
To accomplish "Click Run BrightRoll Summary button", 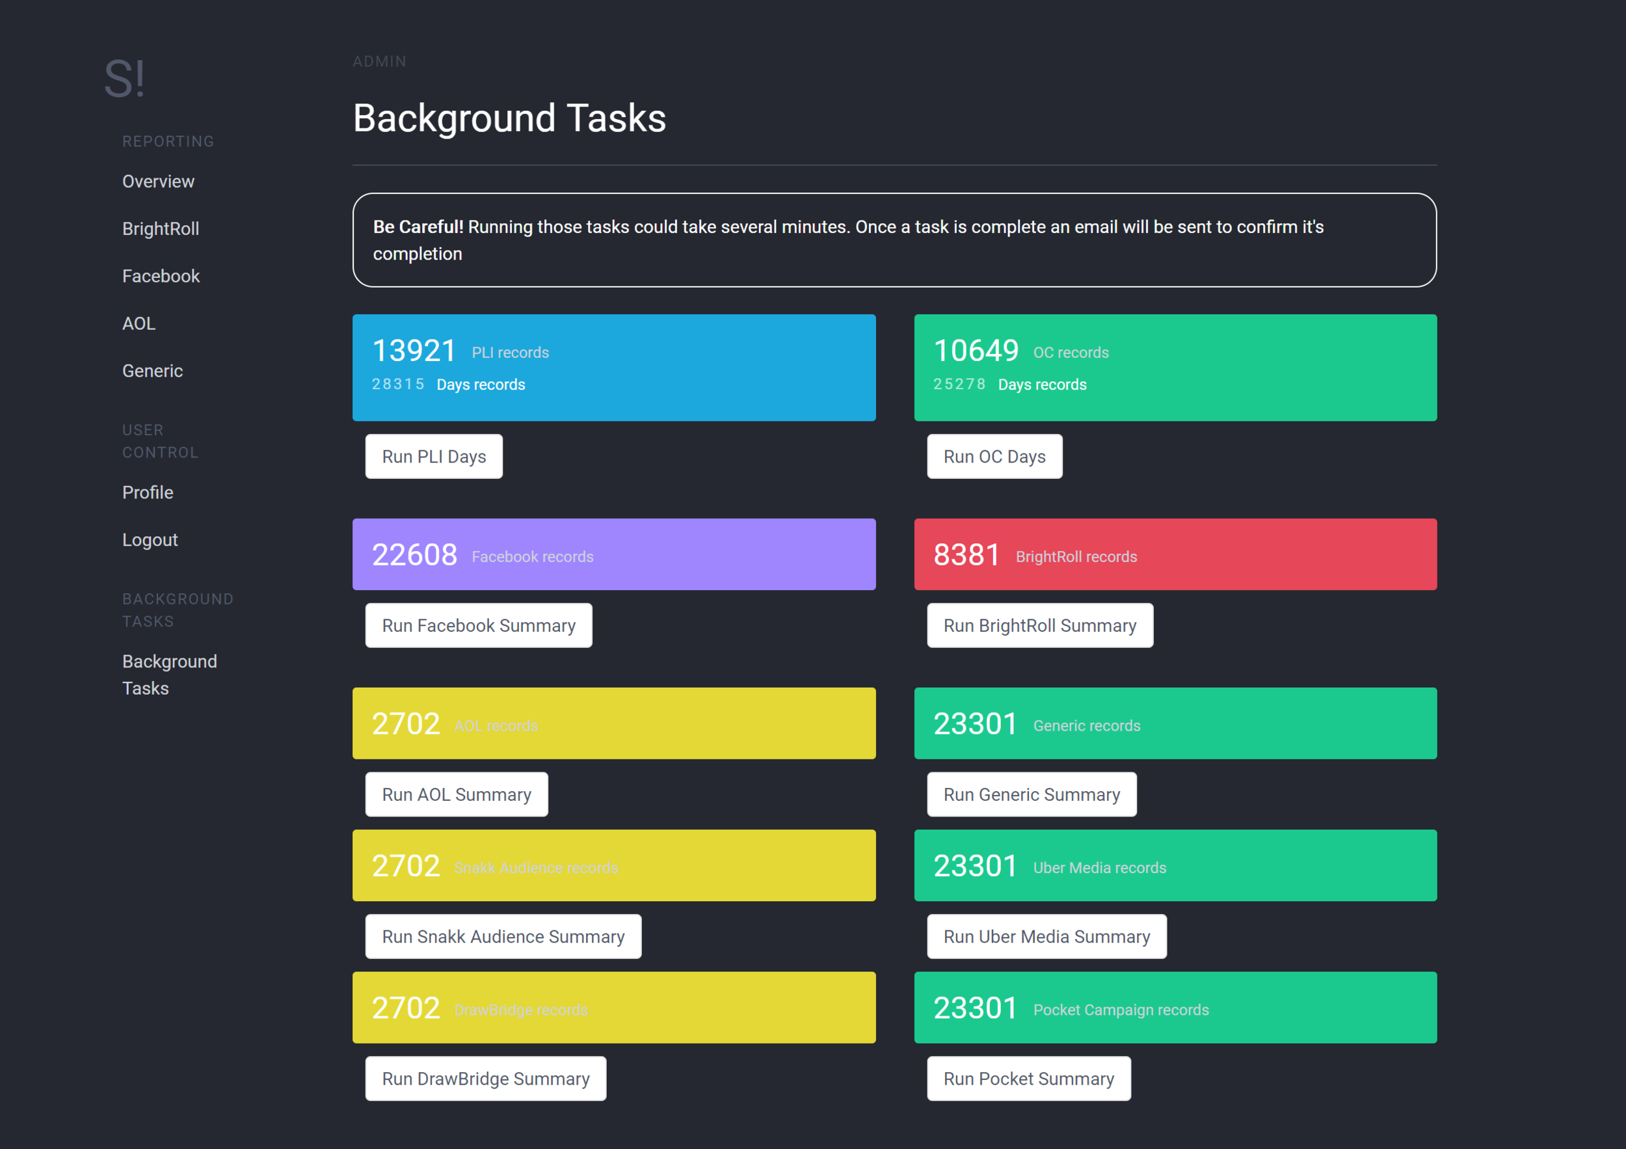I will pos(1039,625).
